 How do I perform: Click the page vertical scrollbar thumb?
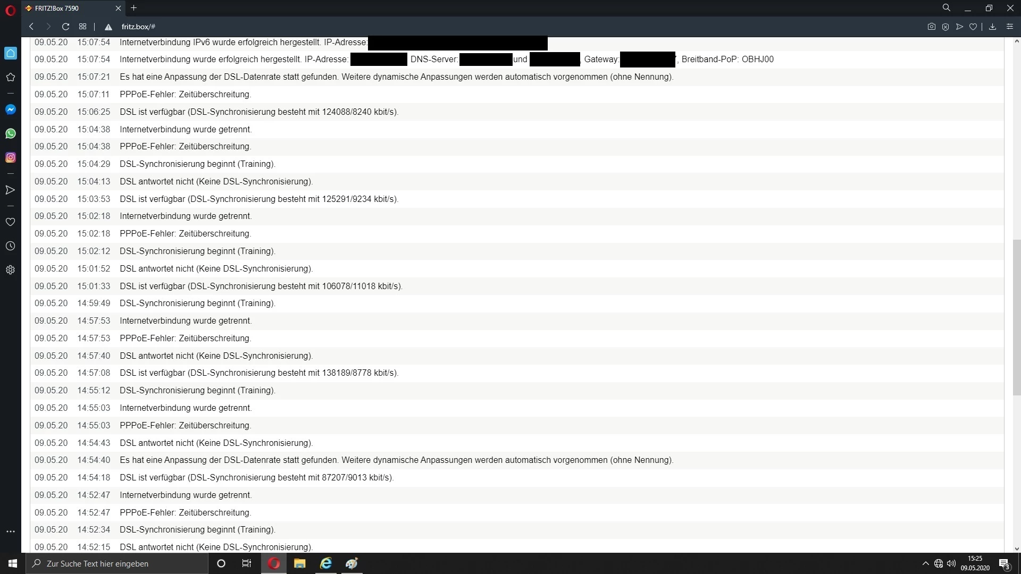(1016, 317)
